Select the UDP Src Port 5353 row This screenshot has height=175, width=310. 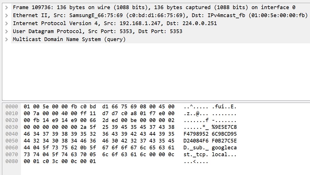98,31
